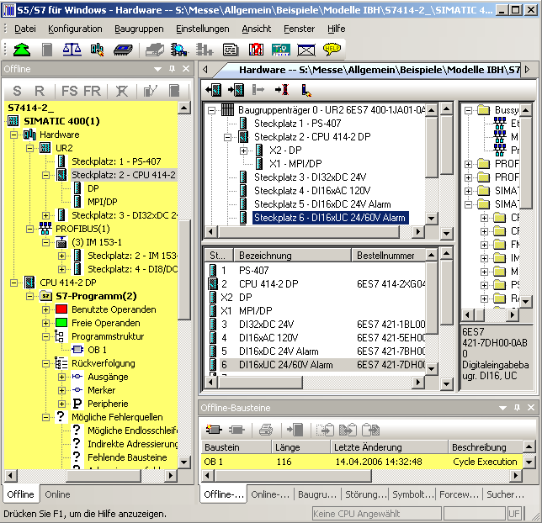The image size is (542, 523).
Task: Click the first hardware toolbar insert-module icon
Action: 213,90
